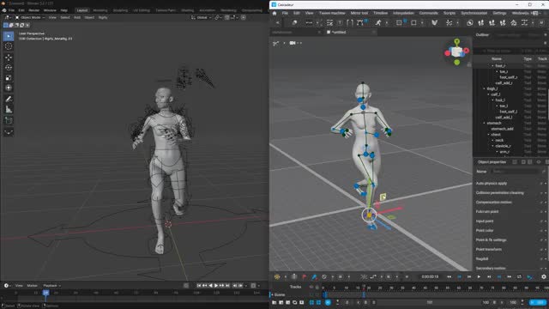Collapse stomach node in Cascadeur Outliner
Image resolution: width=549 pixels, height=309 pixels.
pos(485,123)
